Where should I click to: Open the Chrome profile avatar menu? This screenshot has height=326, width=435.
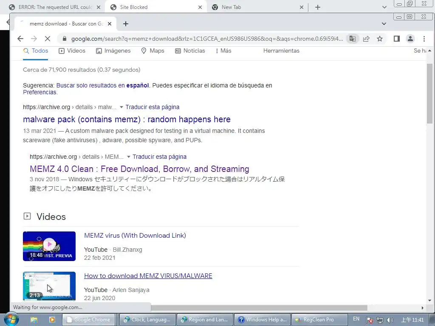pos(410,39)
